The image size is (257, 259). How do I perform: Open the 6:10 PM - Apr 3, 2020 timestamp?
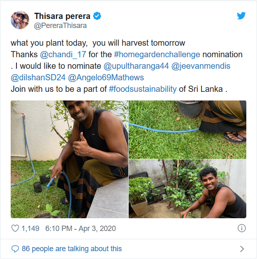[x=81, y=228]
